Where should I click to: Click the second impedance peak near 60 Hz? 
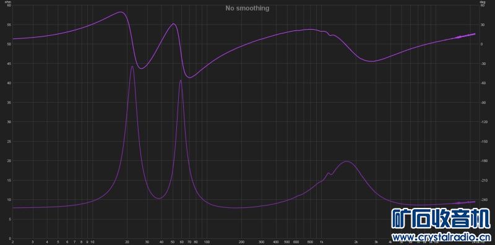[181, 80]
